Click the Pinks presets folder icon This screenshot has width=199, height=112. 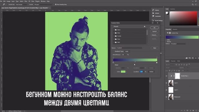pyautogui.click(x=116, y=39)
